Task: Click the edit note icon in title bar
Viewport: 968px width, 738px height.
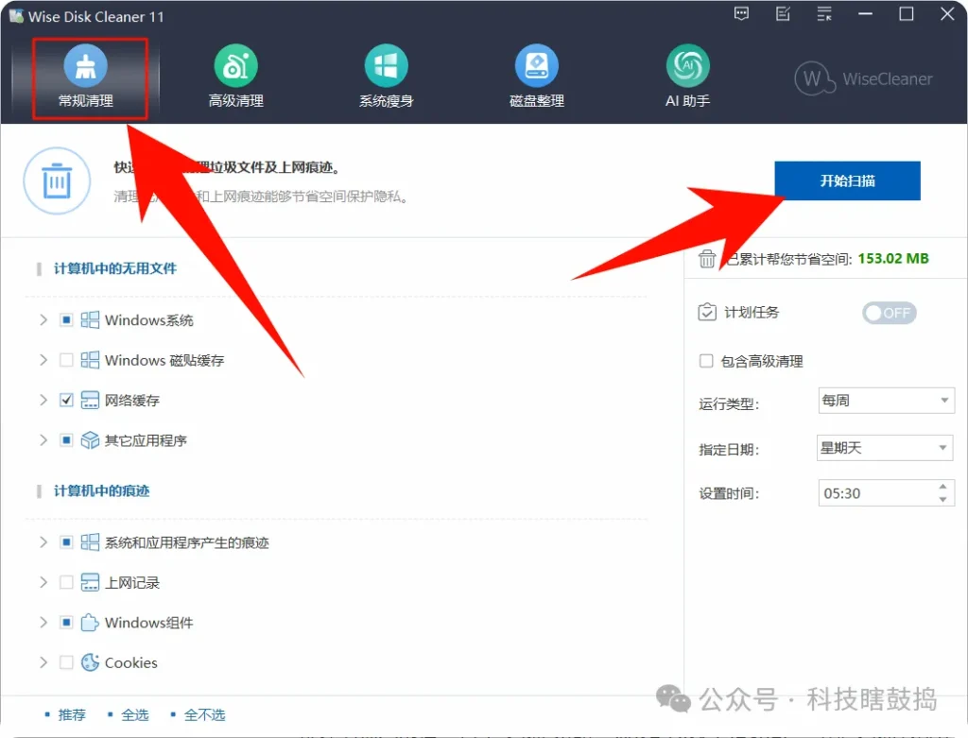Action: click(783, 13)
